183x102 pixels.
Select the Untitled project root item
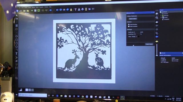164,12
